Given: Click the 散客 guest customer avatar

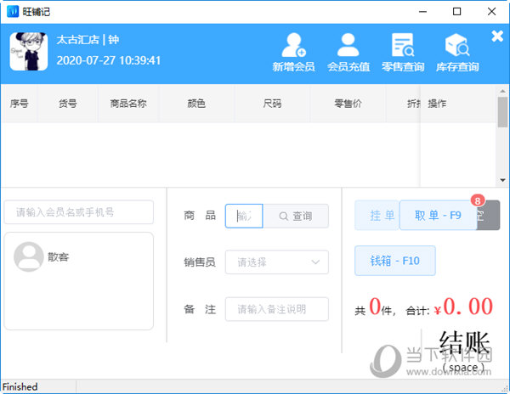Looking at the screenshot, I should pos(29,256).
